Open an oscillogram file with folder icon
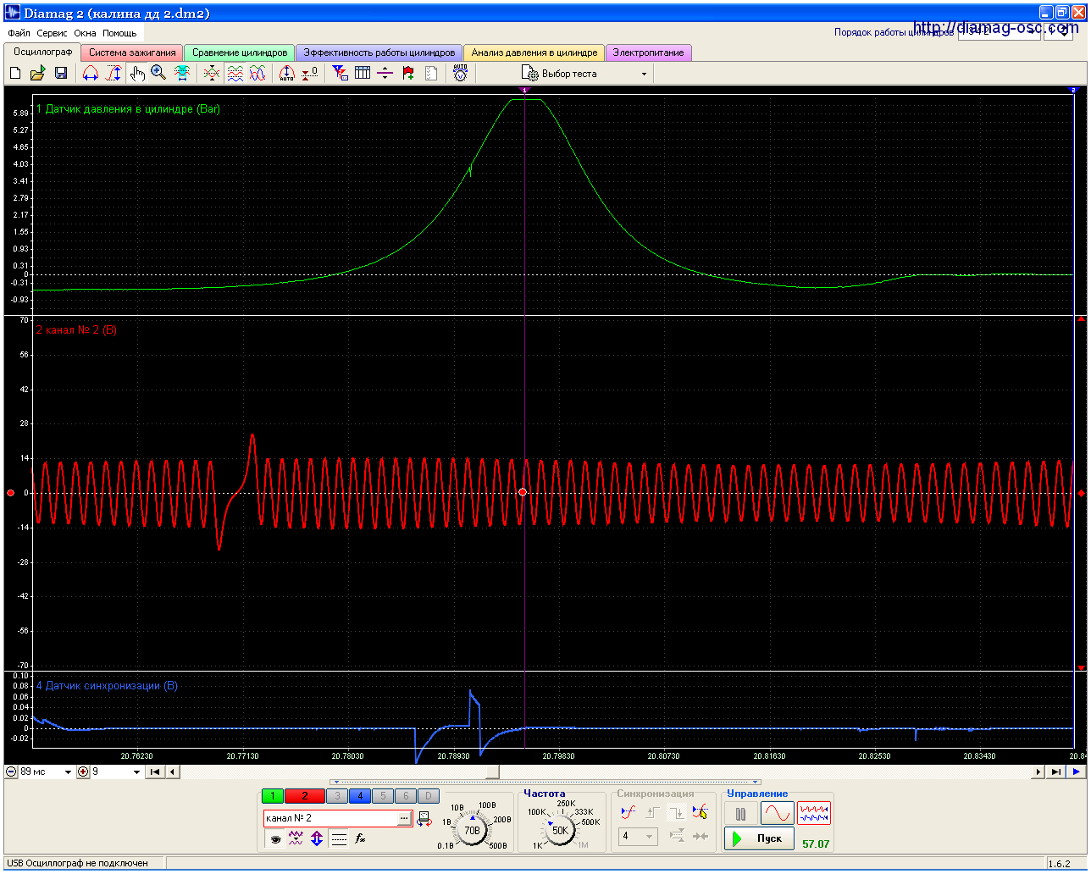Image resolution: width=1091 pixels, height=874 pixels. click(37, 74)
